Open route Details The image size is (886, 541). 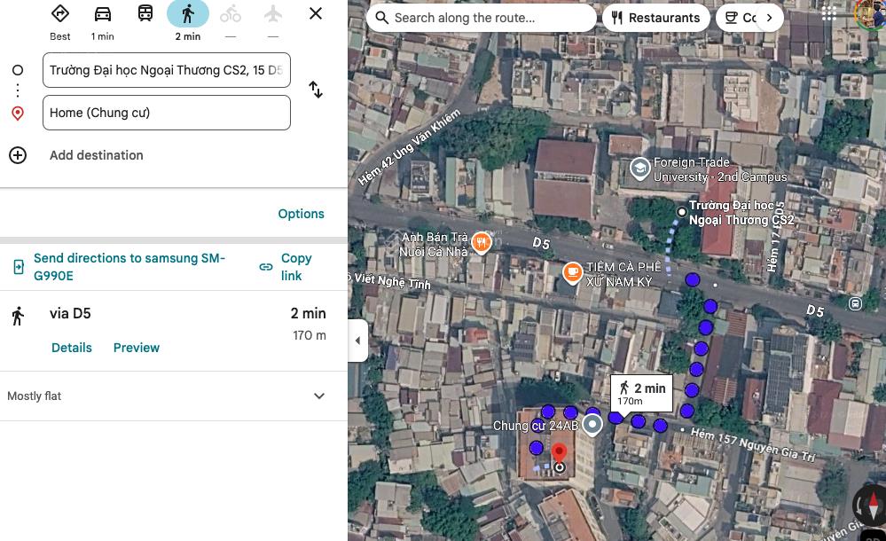(72, 348)
